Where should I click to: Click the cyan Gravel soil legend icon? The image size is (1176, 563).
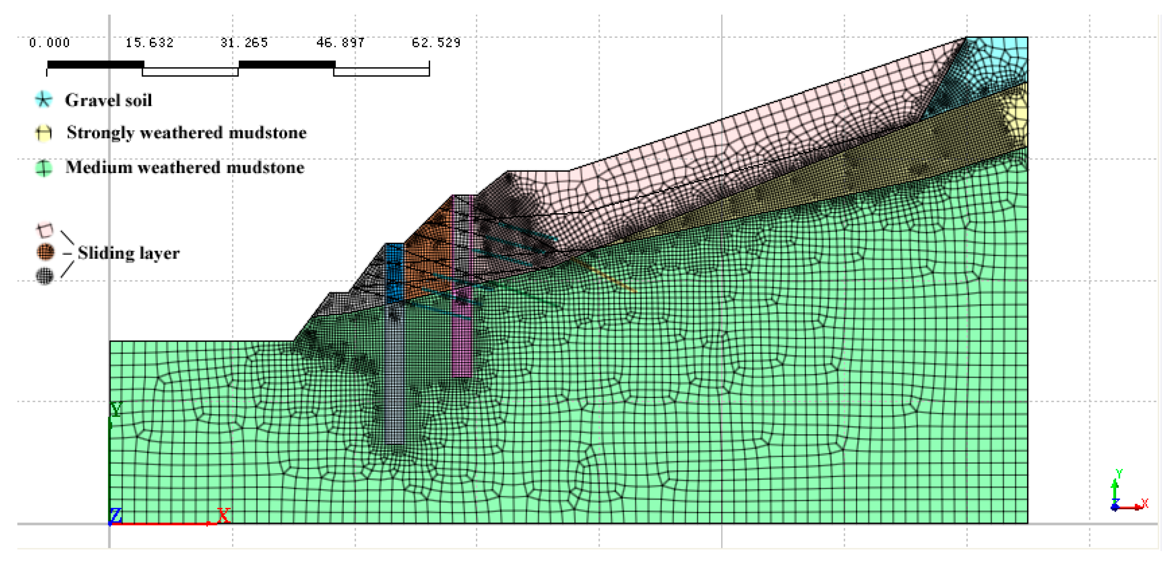click(43, 99)
